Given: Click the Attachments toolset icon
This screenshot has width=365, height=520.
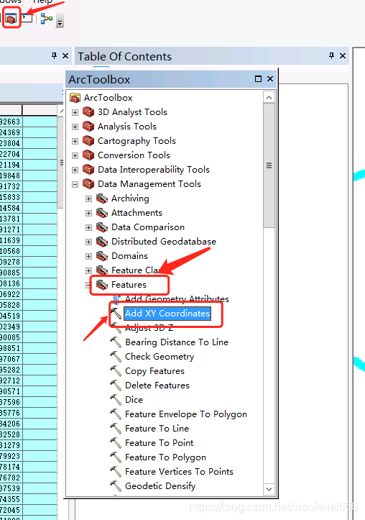Looking at the screenshot, I should click(x=102, y=213).
